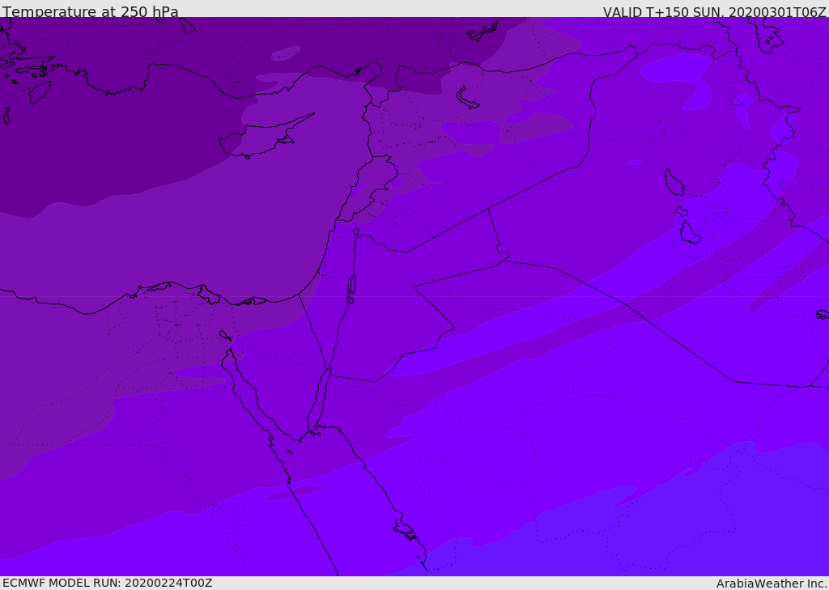The width and height of the screenshot is (829, 590).
Task: Click the 'VALID T+150 SUN. 20200301T06Z' label
Action: pyautogui.click(x=714, y=11)
